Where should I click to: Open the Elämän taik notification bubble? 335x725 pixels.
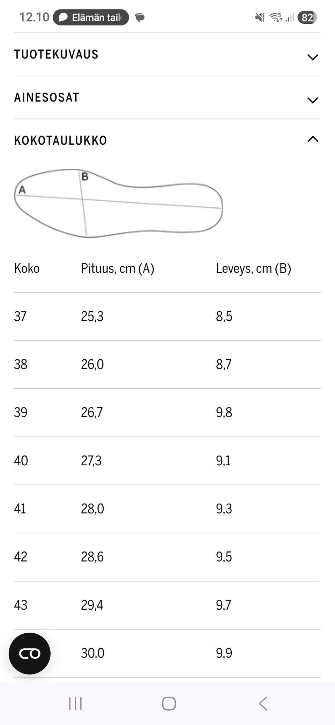point(91,17)
